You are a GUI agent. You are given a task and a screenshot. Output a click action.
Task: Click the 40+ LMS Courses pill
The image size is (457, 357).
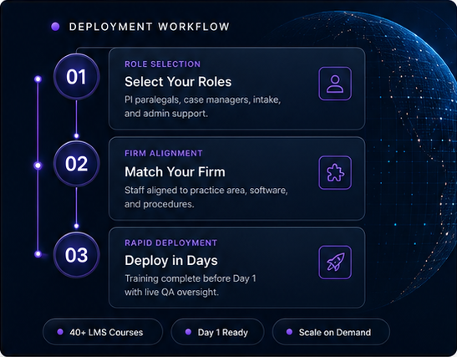click(103, 332)
